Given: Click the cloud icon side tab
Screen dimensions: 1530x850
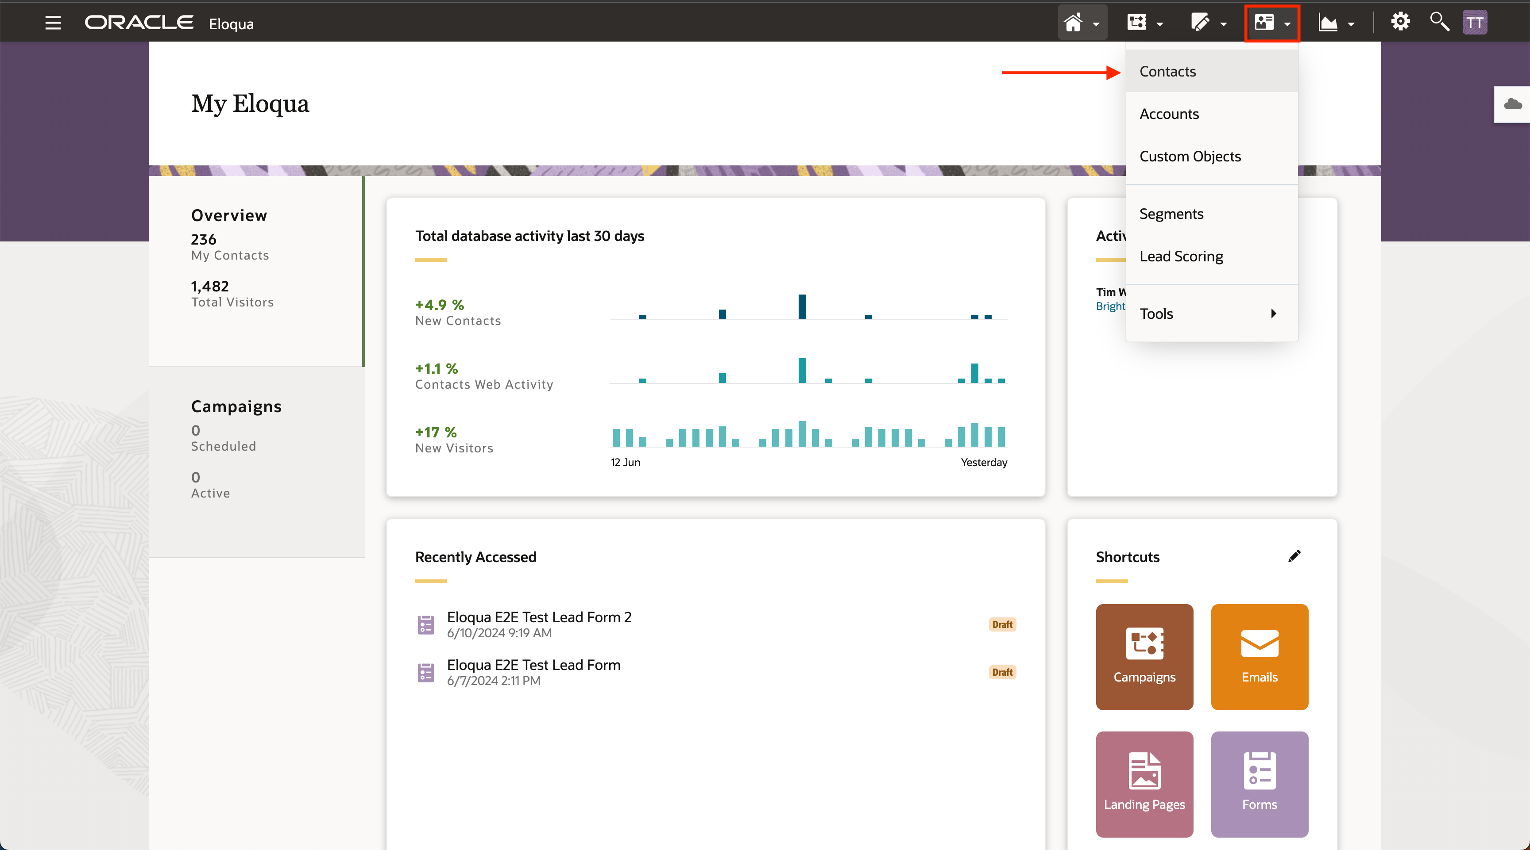Looking at the screenshot, I should click(x=1512, y=104).
